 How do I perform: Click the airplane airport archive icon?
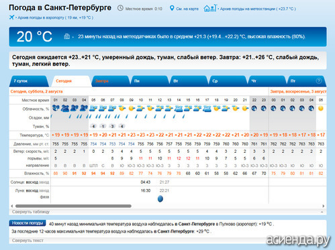[x=11, y=17]
